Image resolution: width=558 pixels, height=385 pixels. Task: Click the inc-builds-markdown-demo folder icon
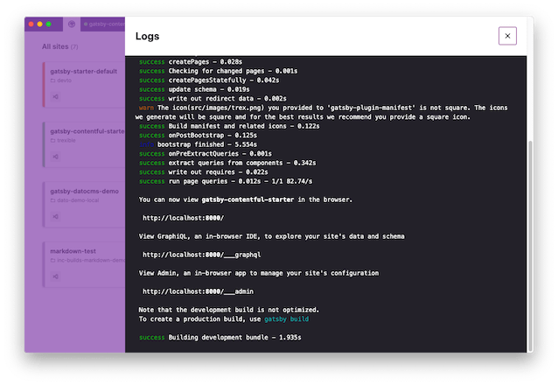(52, 261)
